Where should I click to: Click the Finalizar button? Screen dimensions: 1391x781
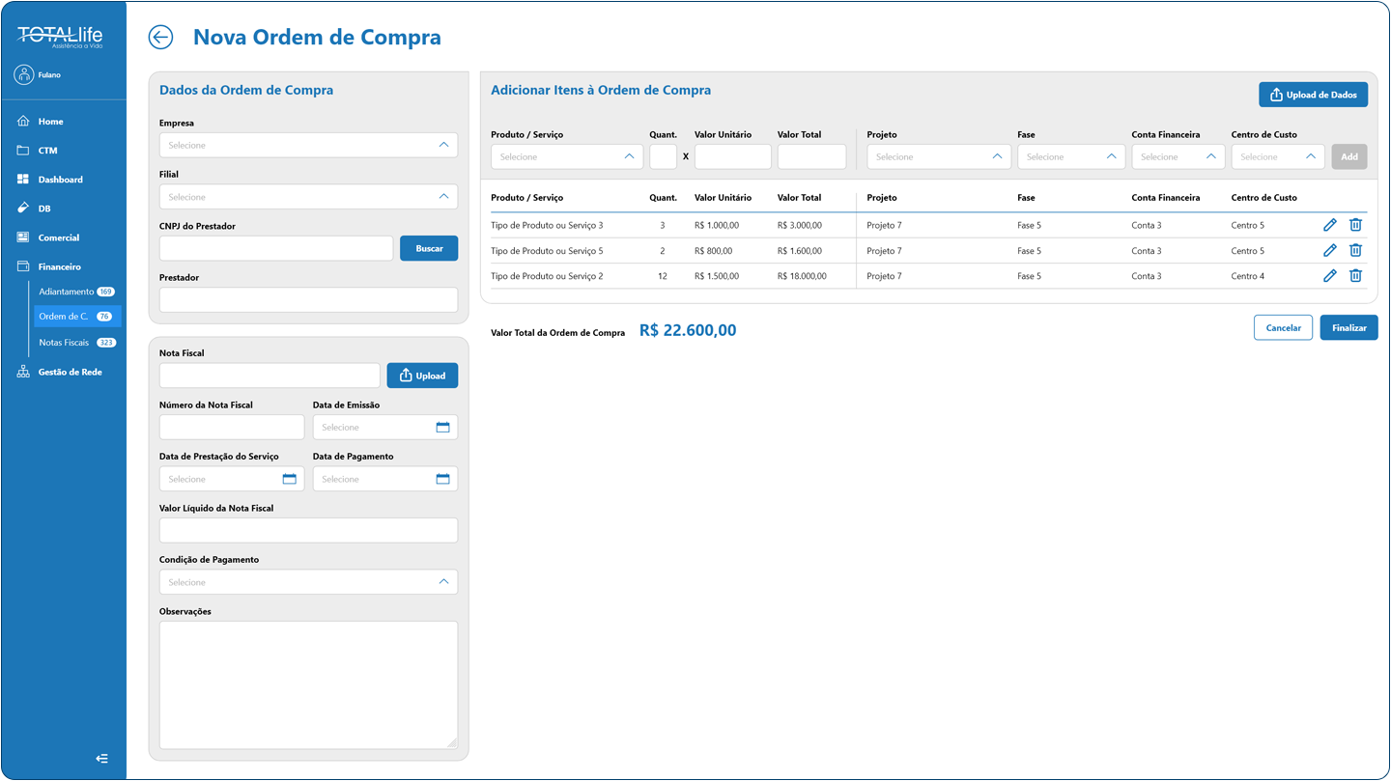click(1348, 327)
